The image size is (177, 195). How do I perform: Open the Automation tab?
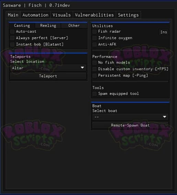(35, 15)
